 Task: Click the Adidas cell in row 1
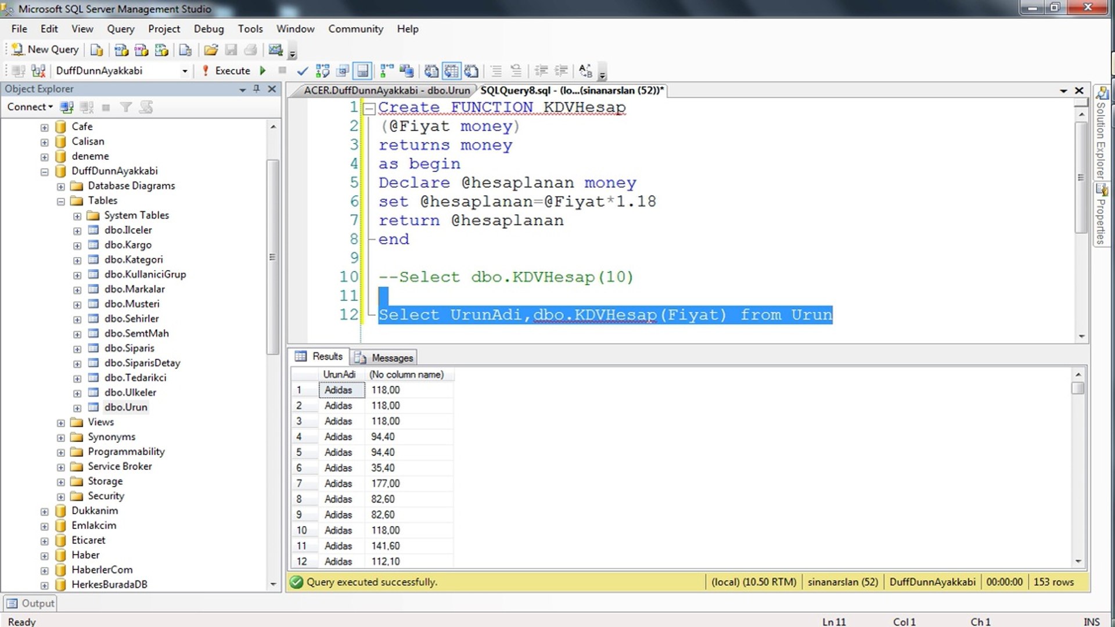341,390
